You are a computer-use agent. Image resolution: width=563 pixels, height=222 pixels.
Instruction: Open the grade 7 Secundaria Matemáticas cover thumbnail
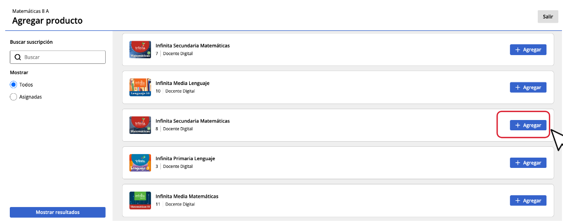[140, 49]
